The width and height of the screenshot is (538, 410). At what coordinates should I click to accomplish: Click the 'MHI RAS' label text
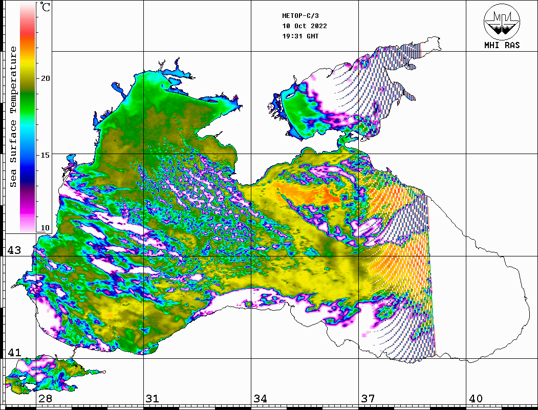(502, 45)
